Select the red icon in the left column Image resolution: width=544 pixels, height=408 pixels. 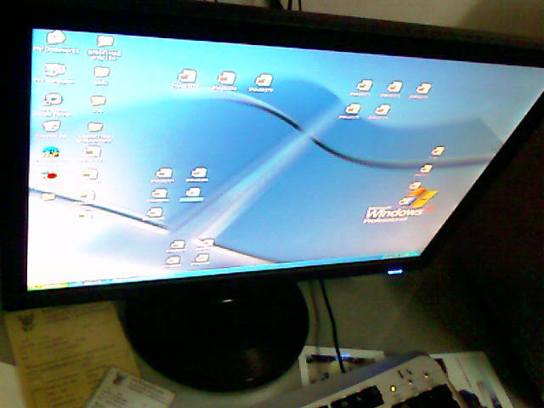click(x=49, y=177)
